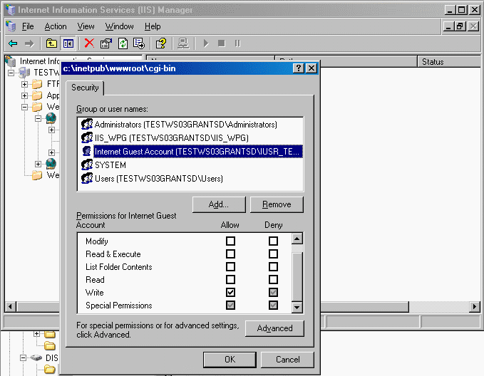This screenshot has width=484, height=376.
Task: Click right arrow of horizontal scrollbar
Action: click(x=475, y=307)
